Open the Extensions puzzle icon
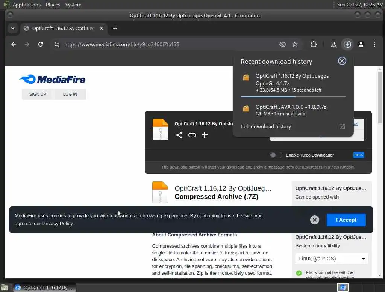The height and width of the screenshot is (292, 385). pyautogui.click(x=314, y=44)
